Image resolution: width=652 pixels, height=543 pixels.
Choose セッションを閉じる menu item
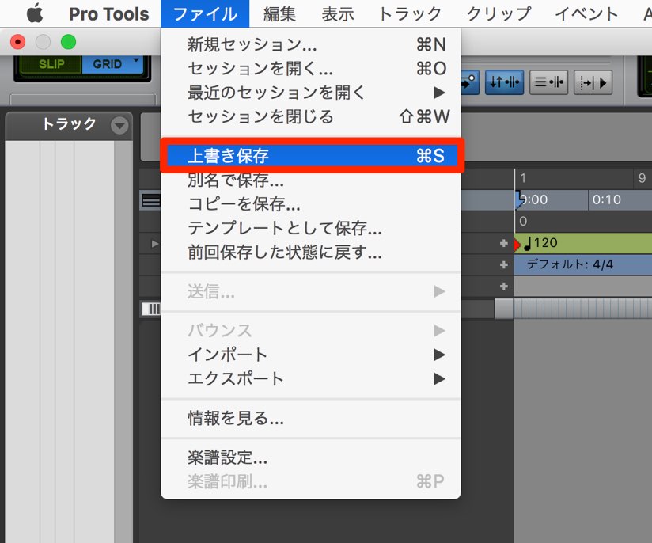(311, 116)
